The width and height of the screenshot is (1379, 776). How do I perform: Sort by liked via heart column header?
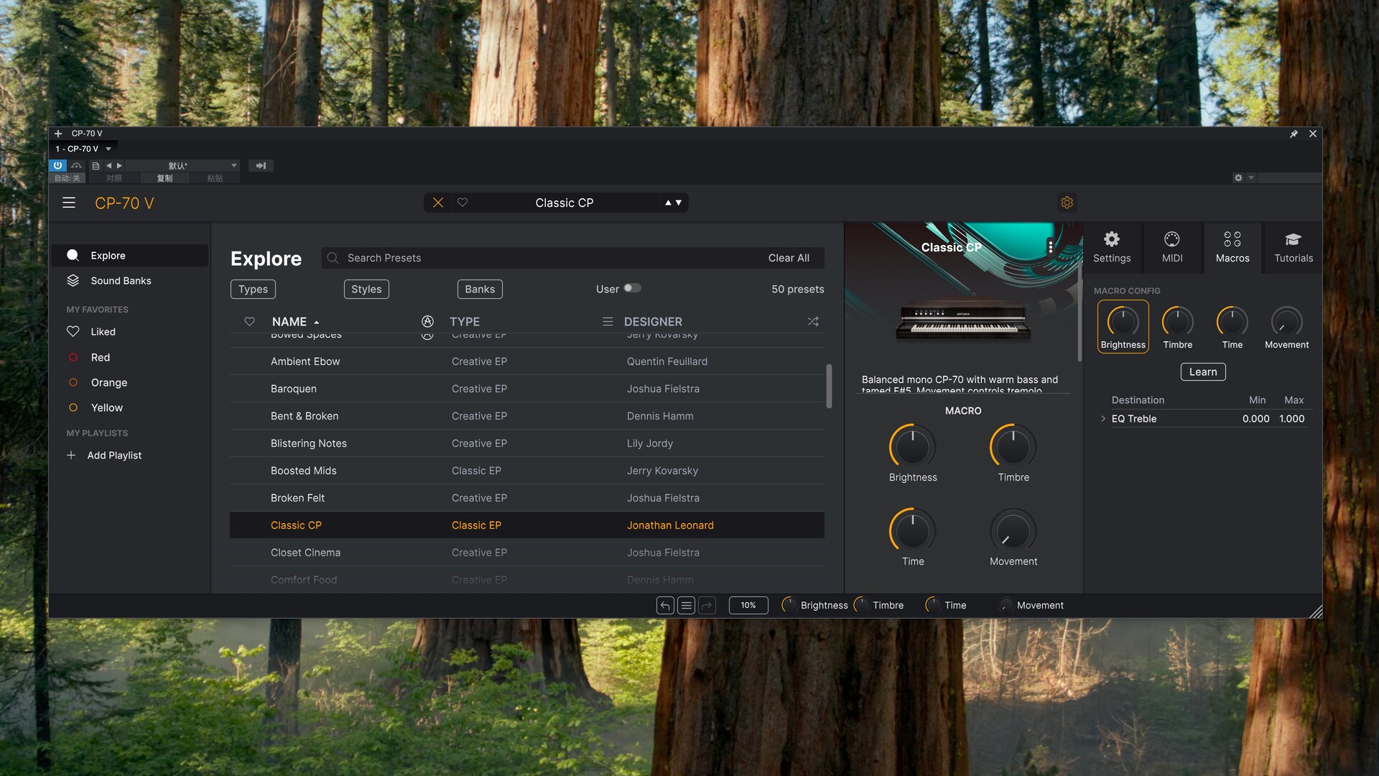click(249, 321)
